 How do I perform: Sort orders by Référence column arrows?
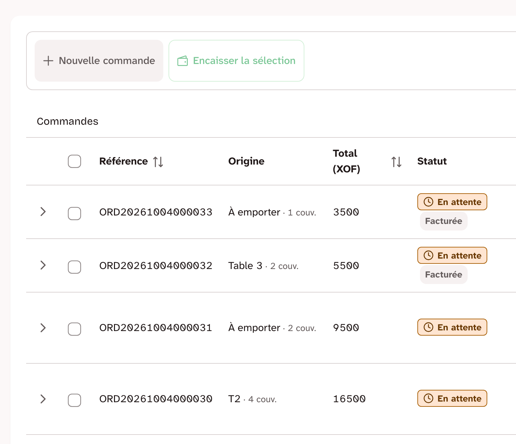158,162
